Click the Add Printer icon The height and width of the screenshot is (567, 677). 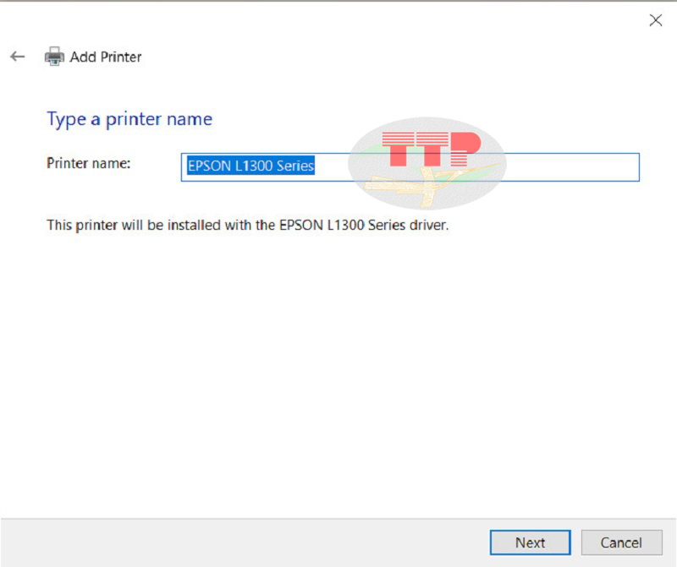pyautogui.click(x=54, y=57)
